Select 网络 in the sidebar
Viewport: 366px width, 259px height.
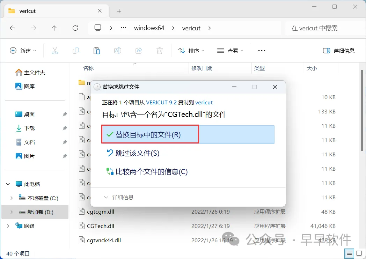pos(25,226)
